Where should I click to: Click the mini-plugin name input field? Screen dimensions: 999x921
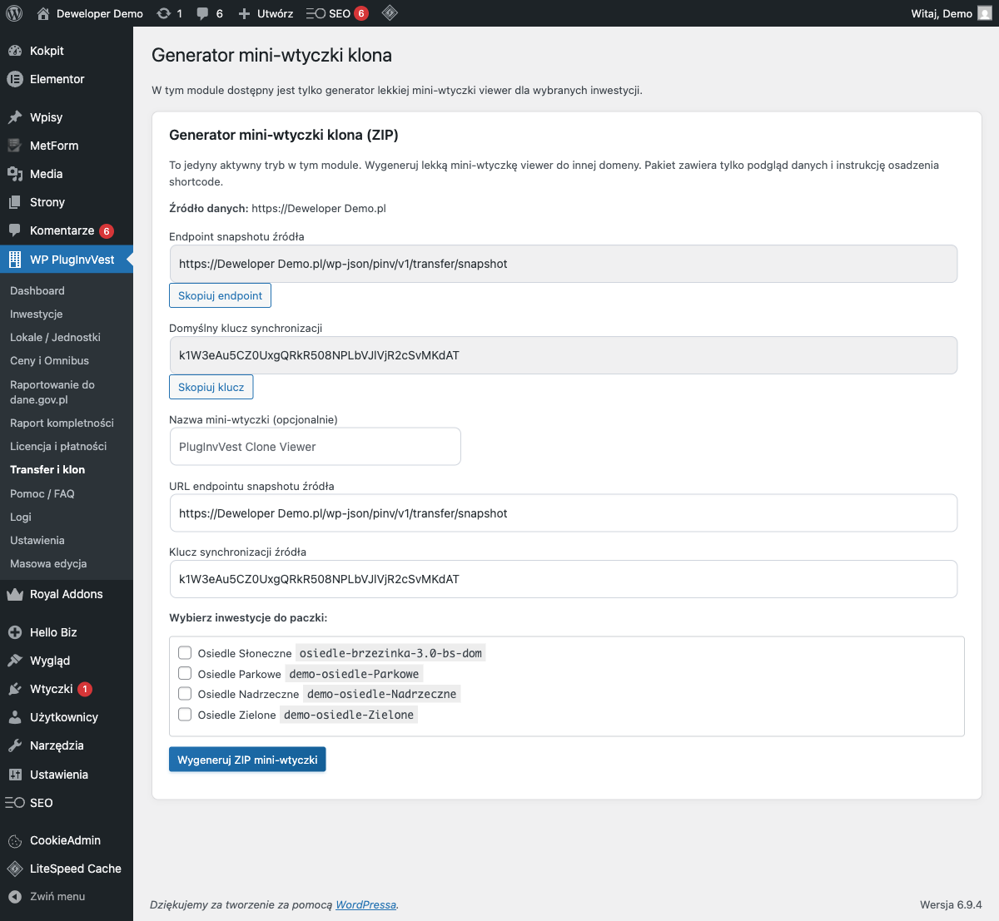pyautogui.click(x=315, y=446)
